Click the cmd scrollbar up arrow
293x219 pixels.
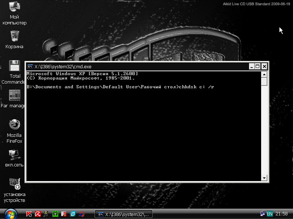coord(264,74)
